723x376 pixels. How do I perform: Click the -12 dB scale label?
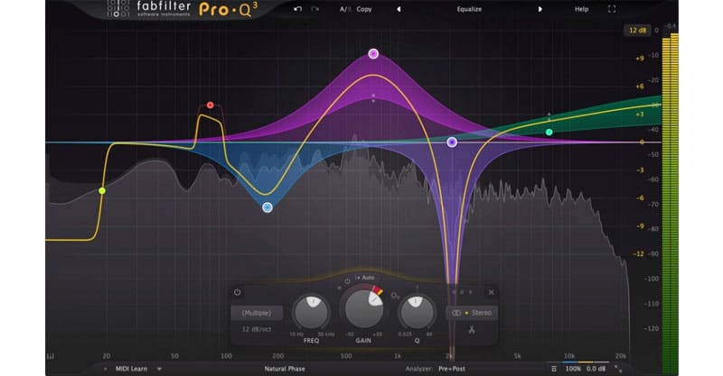point(639,253)
